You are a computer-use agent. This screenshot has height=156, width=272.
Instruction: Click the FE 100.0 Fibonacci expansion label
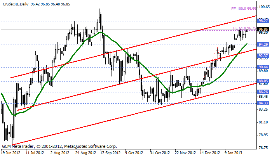[243, 9]
